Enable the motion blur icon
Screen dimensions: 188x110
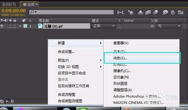coord(156,12)
